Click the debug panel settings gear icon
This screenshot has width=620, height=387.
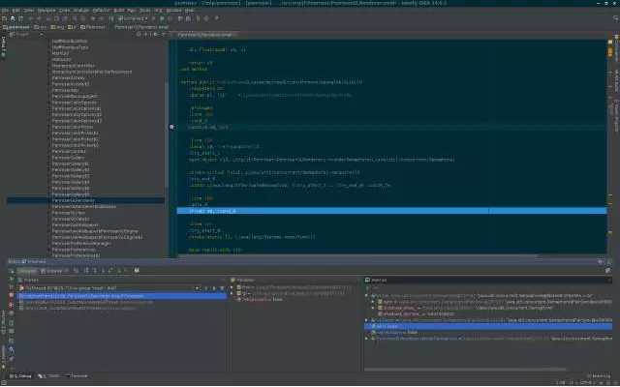point(601,262)
